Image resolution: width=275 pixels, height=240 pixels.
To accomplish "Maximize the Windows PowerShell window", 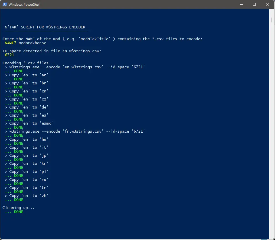I will pos(254,4).
